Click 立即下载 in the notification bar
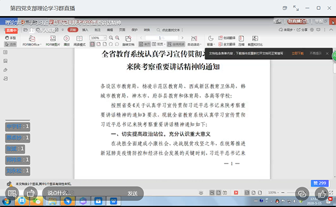 pos(298,54)
